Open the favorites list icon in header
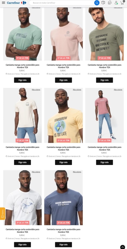 tap(110, 3)
